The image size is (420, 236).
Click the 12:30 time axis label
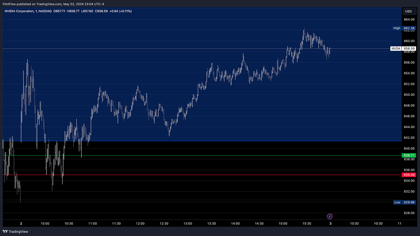pyautogui.click(x=164, y=223)
